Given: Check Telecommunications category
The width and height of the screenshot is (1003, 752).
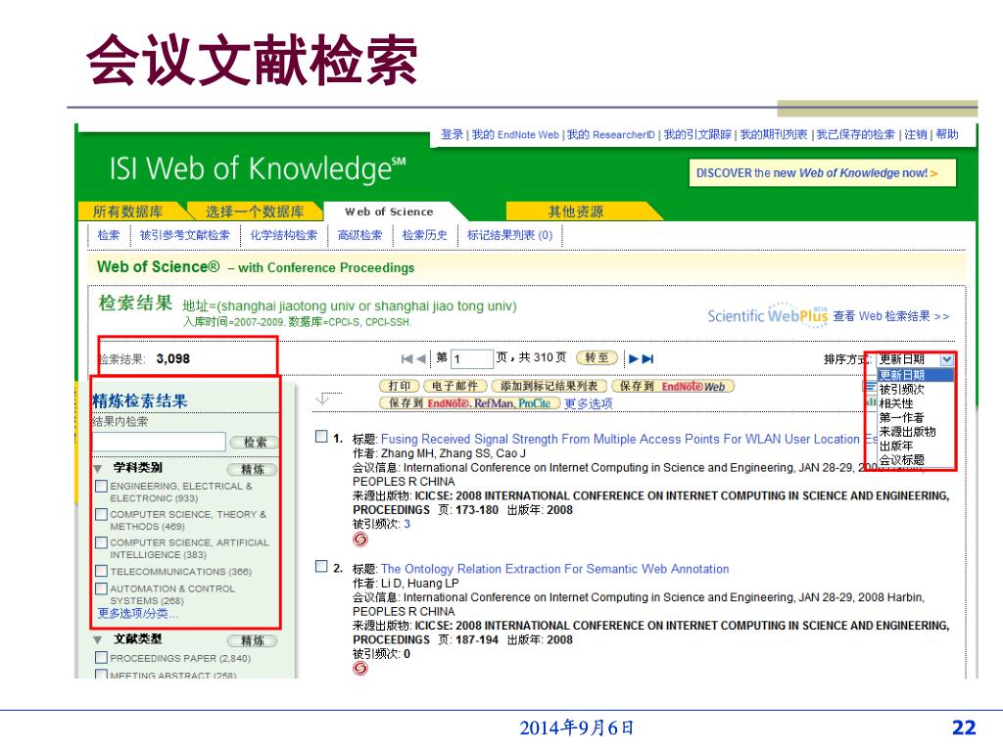Looking at the screenshot, I should [x=101, y=571].
